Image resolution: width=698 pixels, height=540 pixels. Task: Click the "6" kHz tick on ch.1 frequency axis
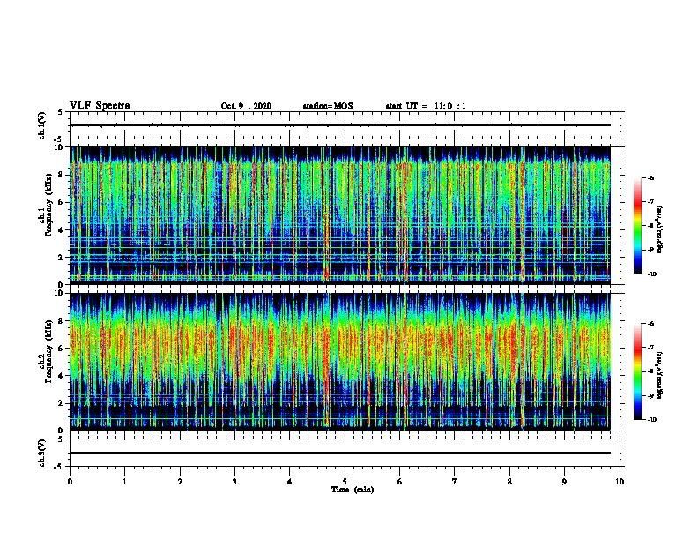click(62, 202)
